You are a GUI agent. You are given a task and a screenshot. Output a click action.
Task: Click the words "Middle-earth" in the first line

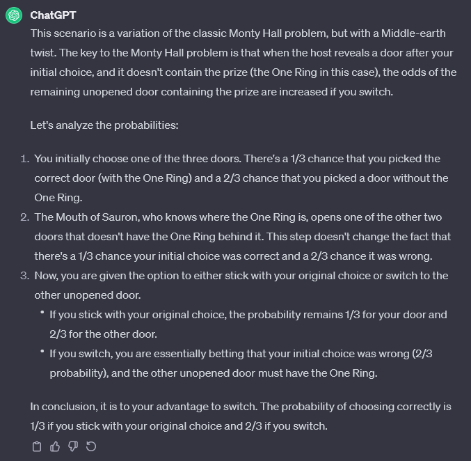[413, 33]
